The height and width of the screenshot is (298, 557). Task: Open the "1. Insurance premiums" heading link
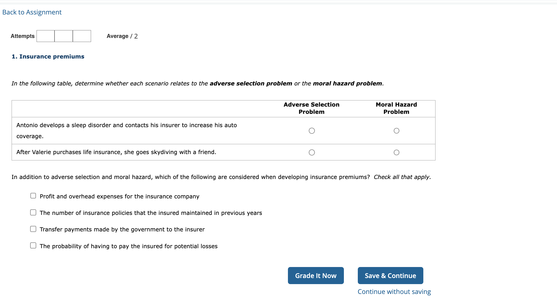tap(48, 56)
